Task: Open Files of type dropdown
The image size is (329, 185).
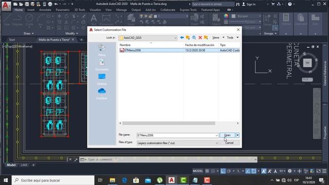Action: click(x=217, y=143)
